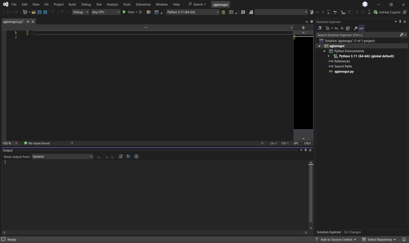Open the 100 % zoom level selector
The width and height of the screenshot is (409, 243).
[10, 143]
